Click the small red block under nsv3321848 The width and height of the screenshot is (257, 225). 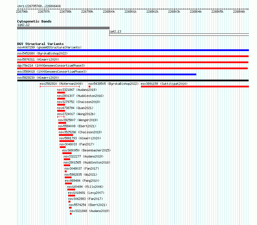[x=71, y=214]
